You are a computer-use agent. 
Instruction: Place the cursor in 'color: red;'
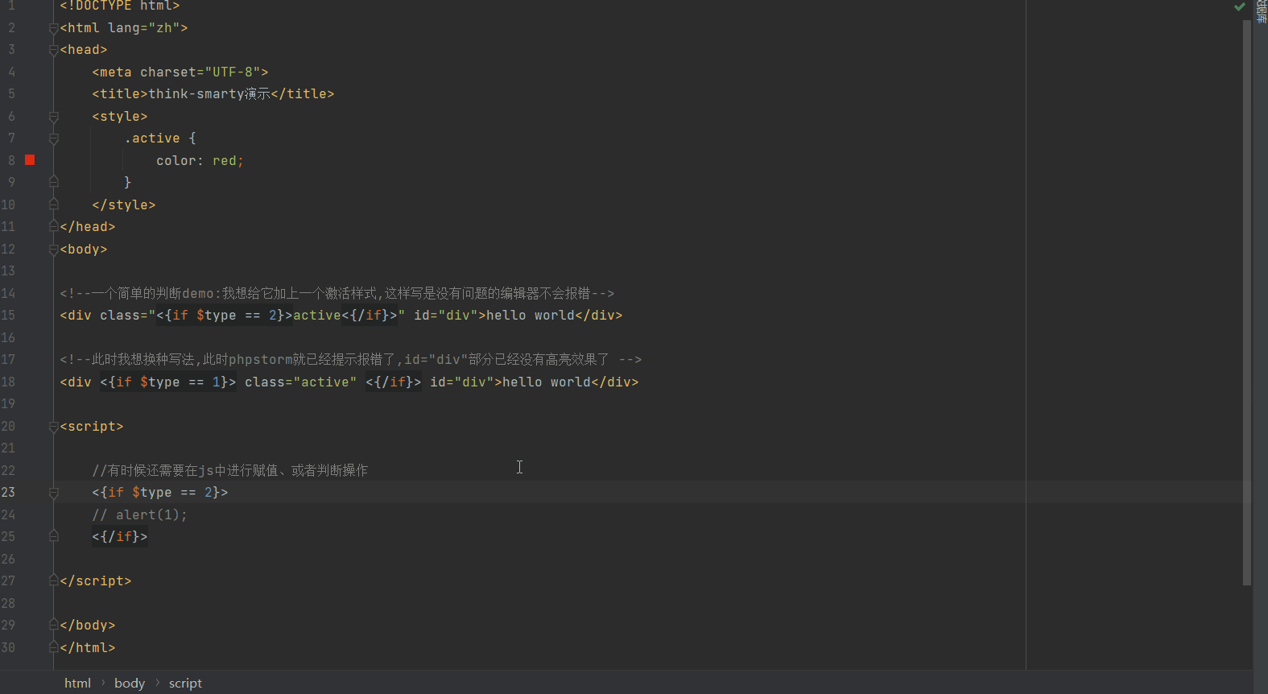[x=200, y=160]
